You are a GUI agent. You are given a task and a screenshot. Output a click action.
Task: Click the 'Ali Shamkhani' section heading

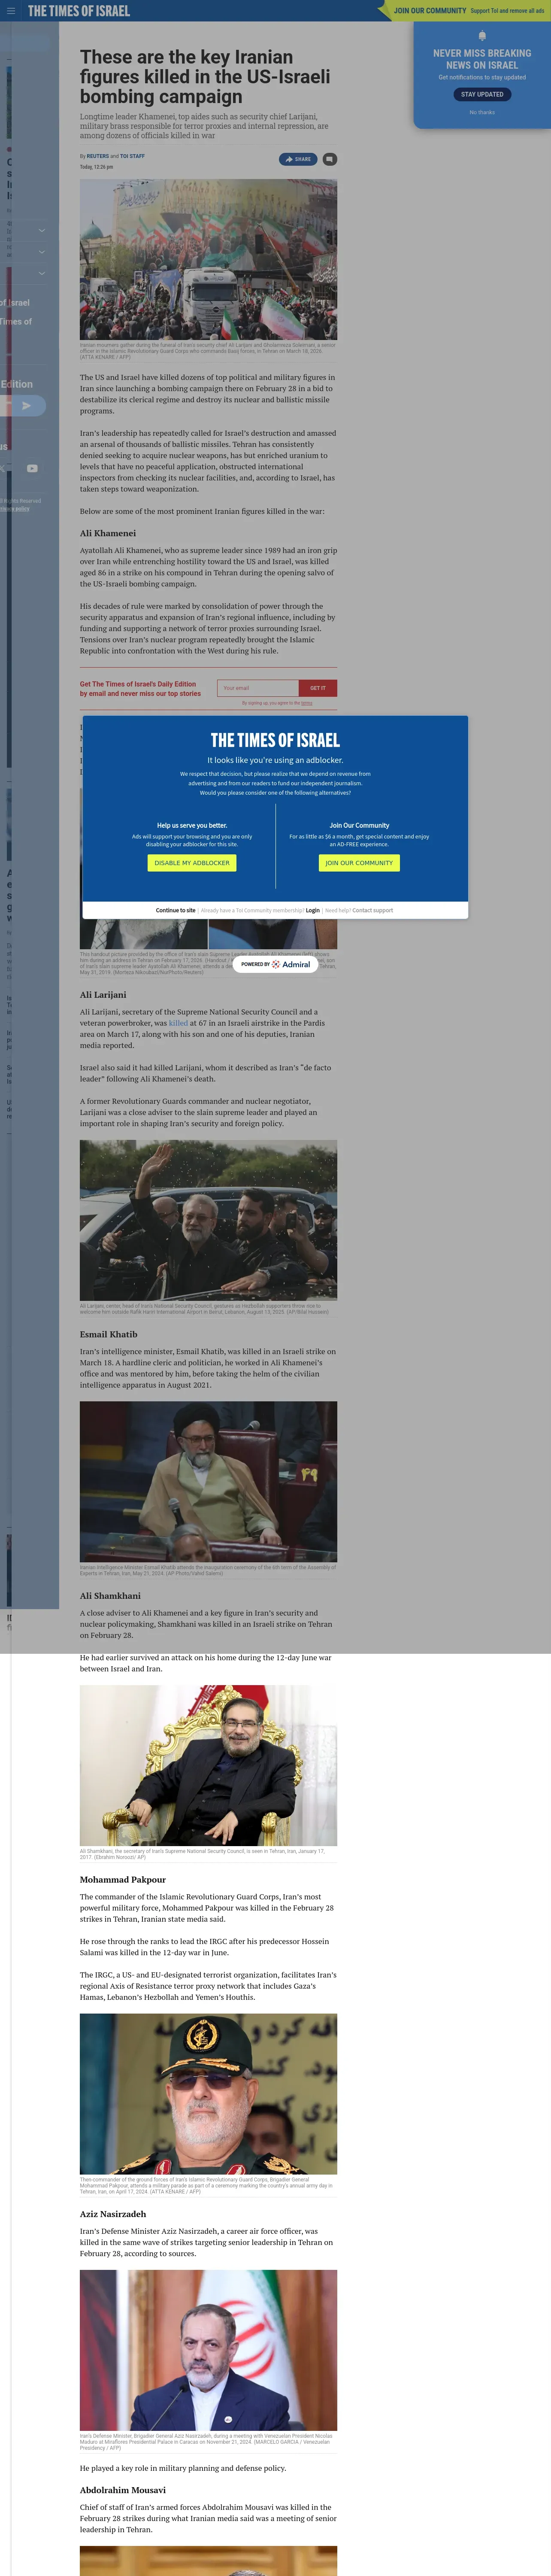coord(110,1596)
